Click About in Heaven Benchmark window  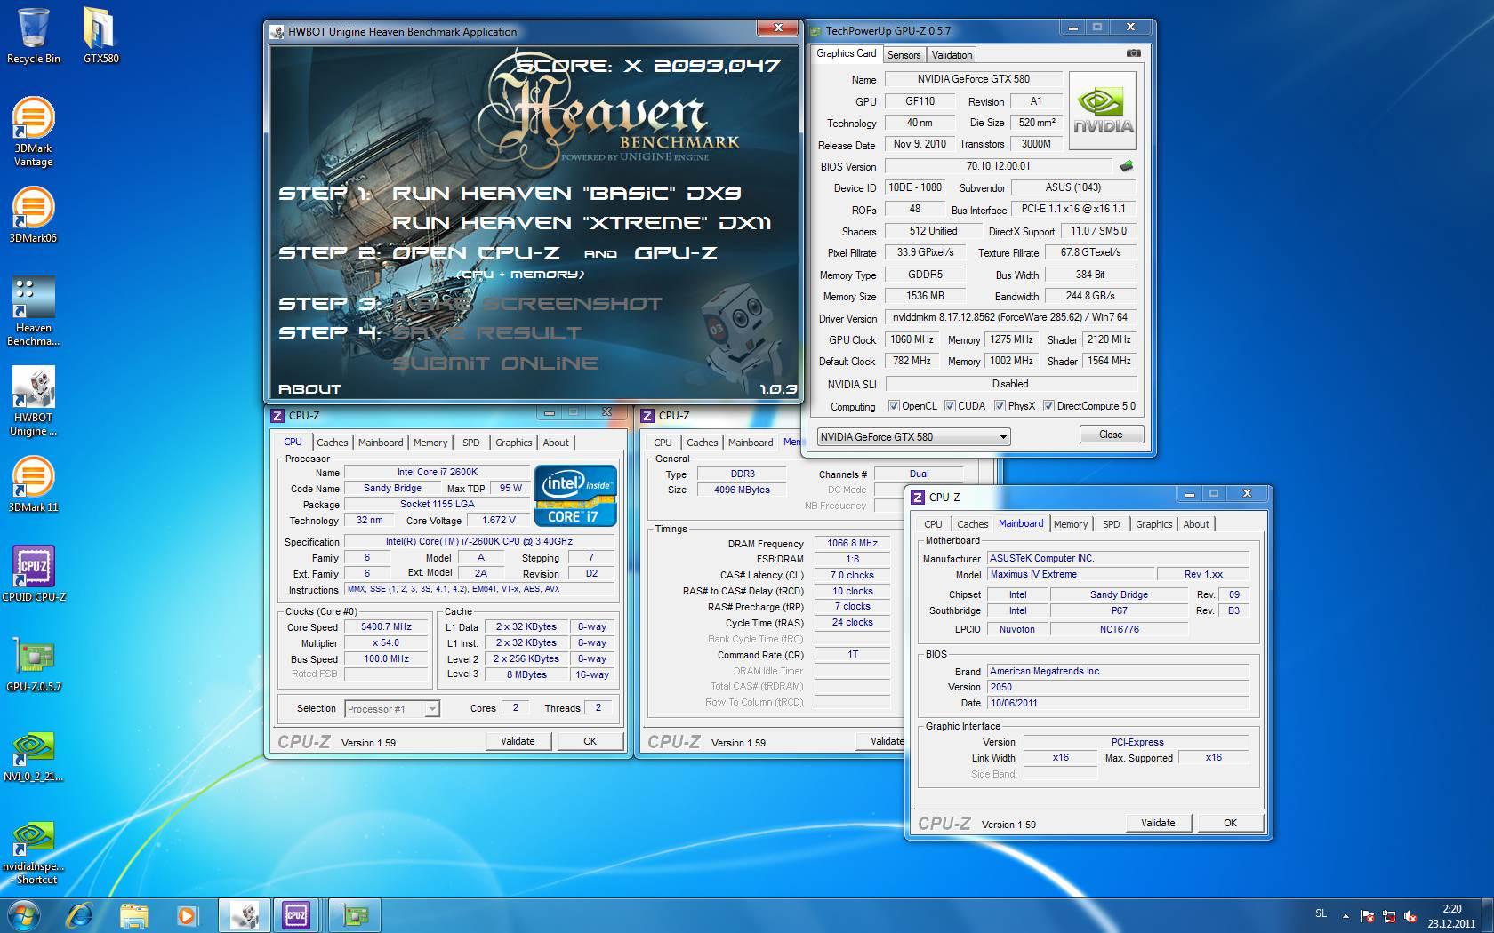click(x=309, y=389)
